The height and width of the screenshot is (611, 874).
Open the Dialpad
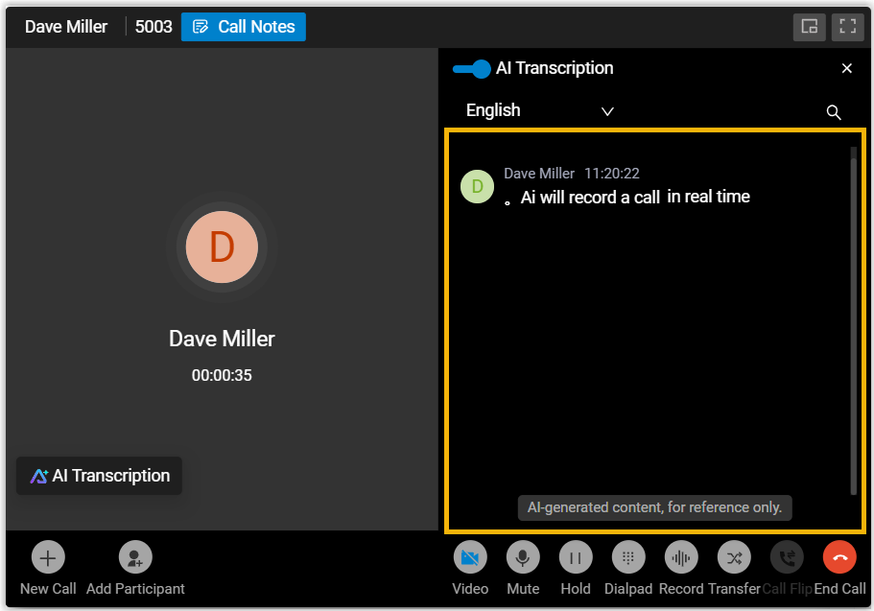point(628,558)
